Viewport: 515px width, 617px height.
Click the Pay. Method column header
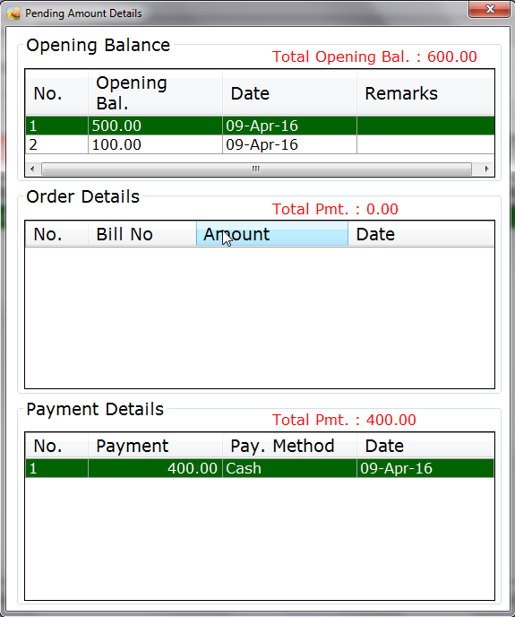[x=289, y=446]
